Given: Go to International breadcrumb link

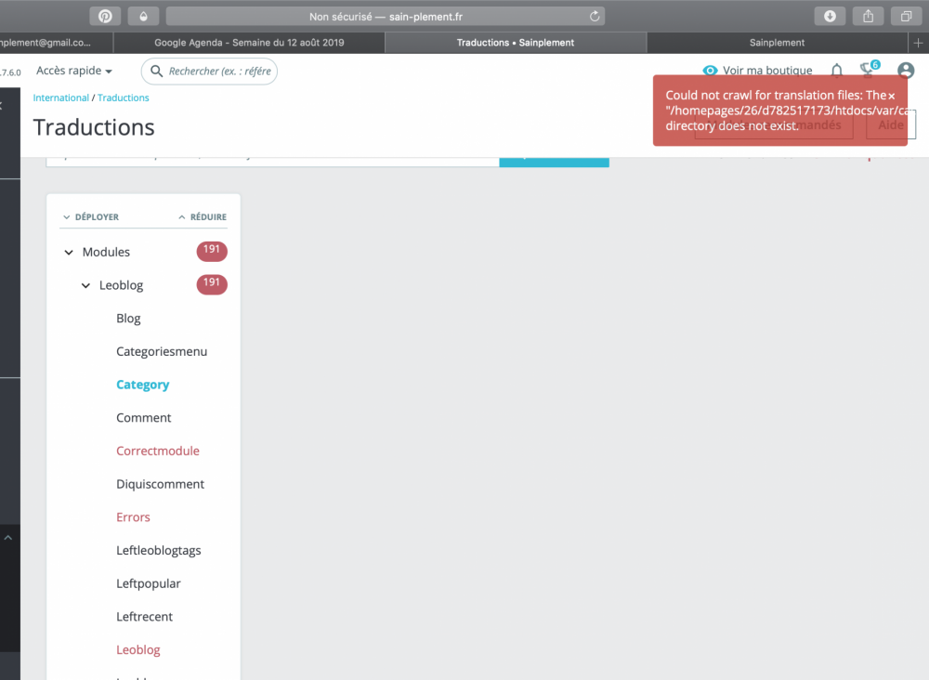Looking at the screenshot, I should pos(60,98).
